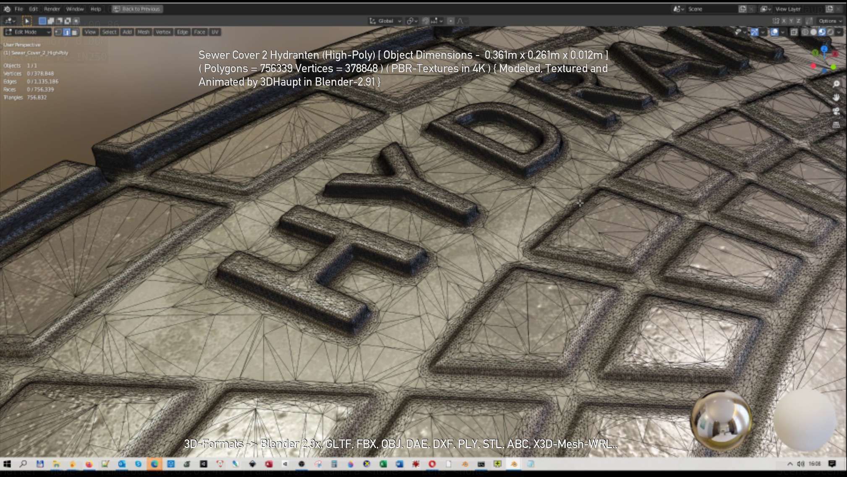847x477 pixels.
Task: Open the taskbar notification center icon
Action: (832, 464)
